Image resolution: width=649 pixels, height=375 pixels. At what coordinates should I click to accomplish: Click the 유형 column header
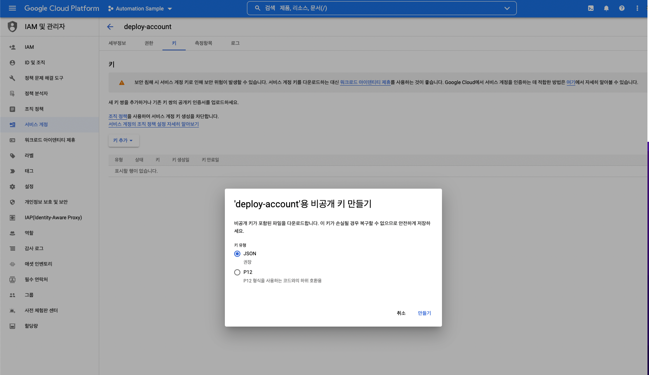(x=119, y=160)
